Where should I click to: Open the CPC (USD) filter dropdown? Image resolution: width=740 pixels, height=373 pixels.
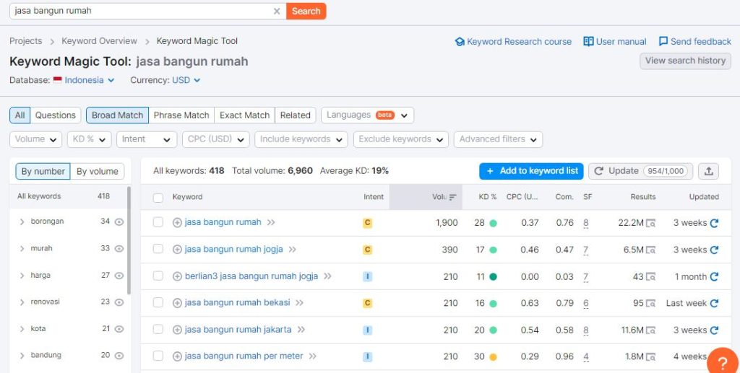(215, 139)
